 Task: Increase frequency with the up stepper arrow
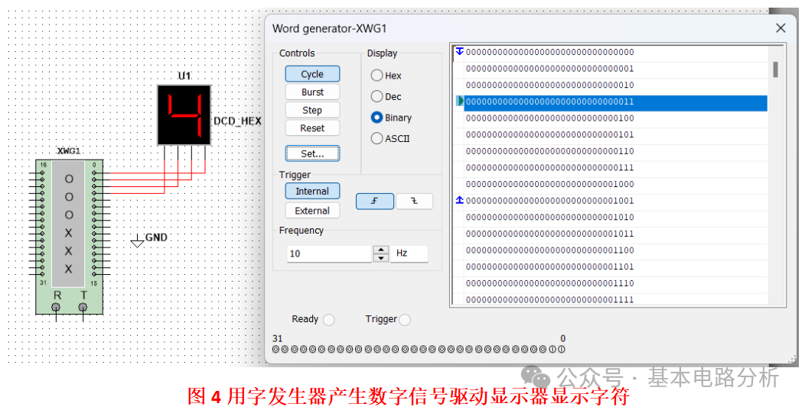380,250
